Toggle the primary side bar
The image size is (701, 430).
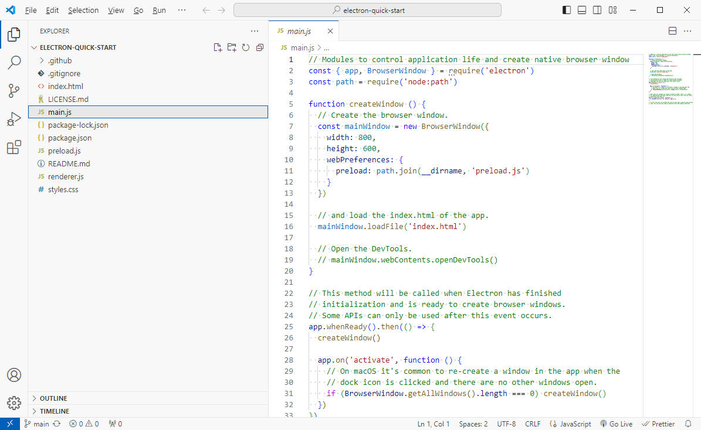[x=567, y=10]
